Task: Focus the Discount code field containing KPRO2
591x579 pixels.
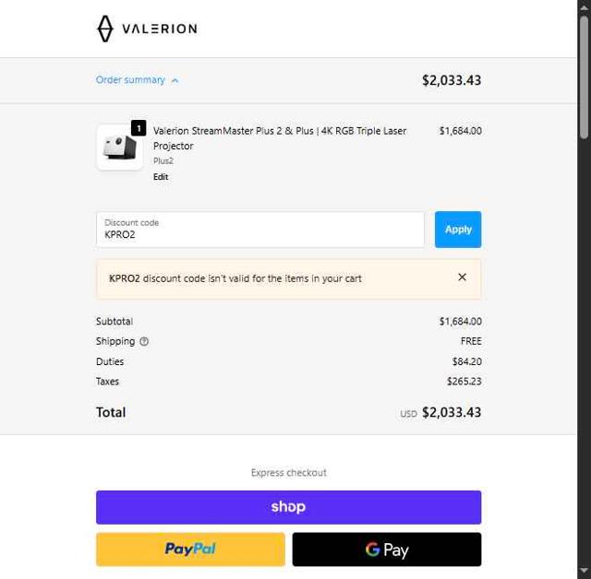Action: coord(260,230)
